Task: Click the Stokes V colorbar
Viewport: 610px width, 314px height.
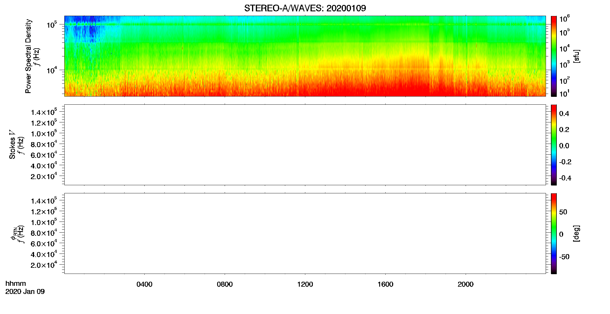Action: 554,145
